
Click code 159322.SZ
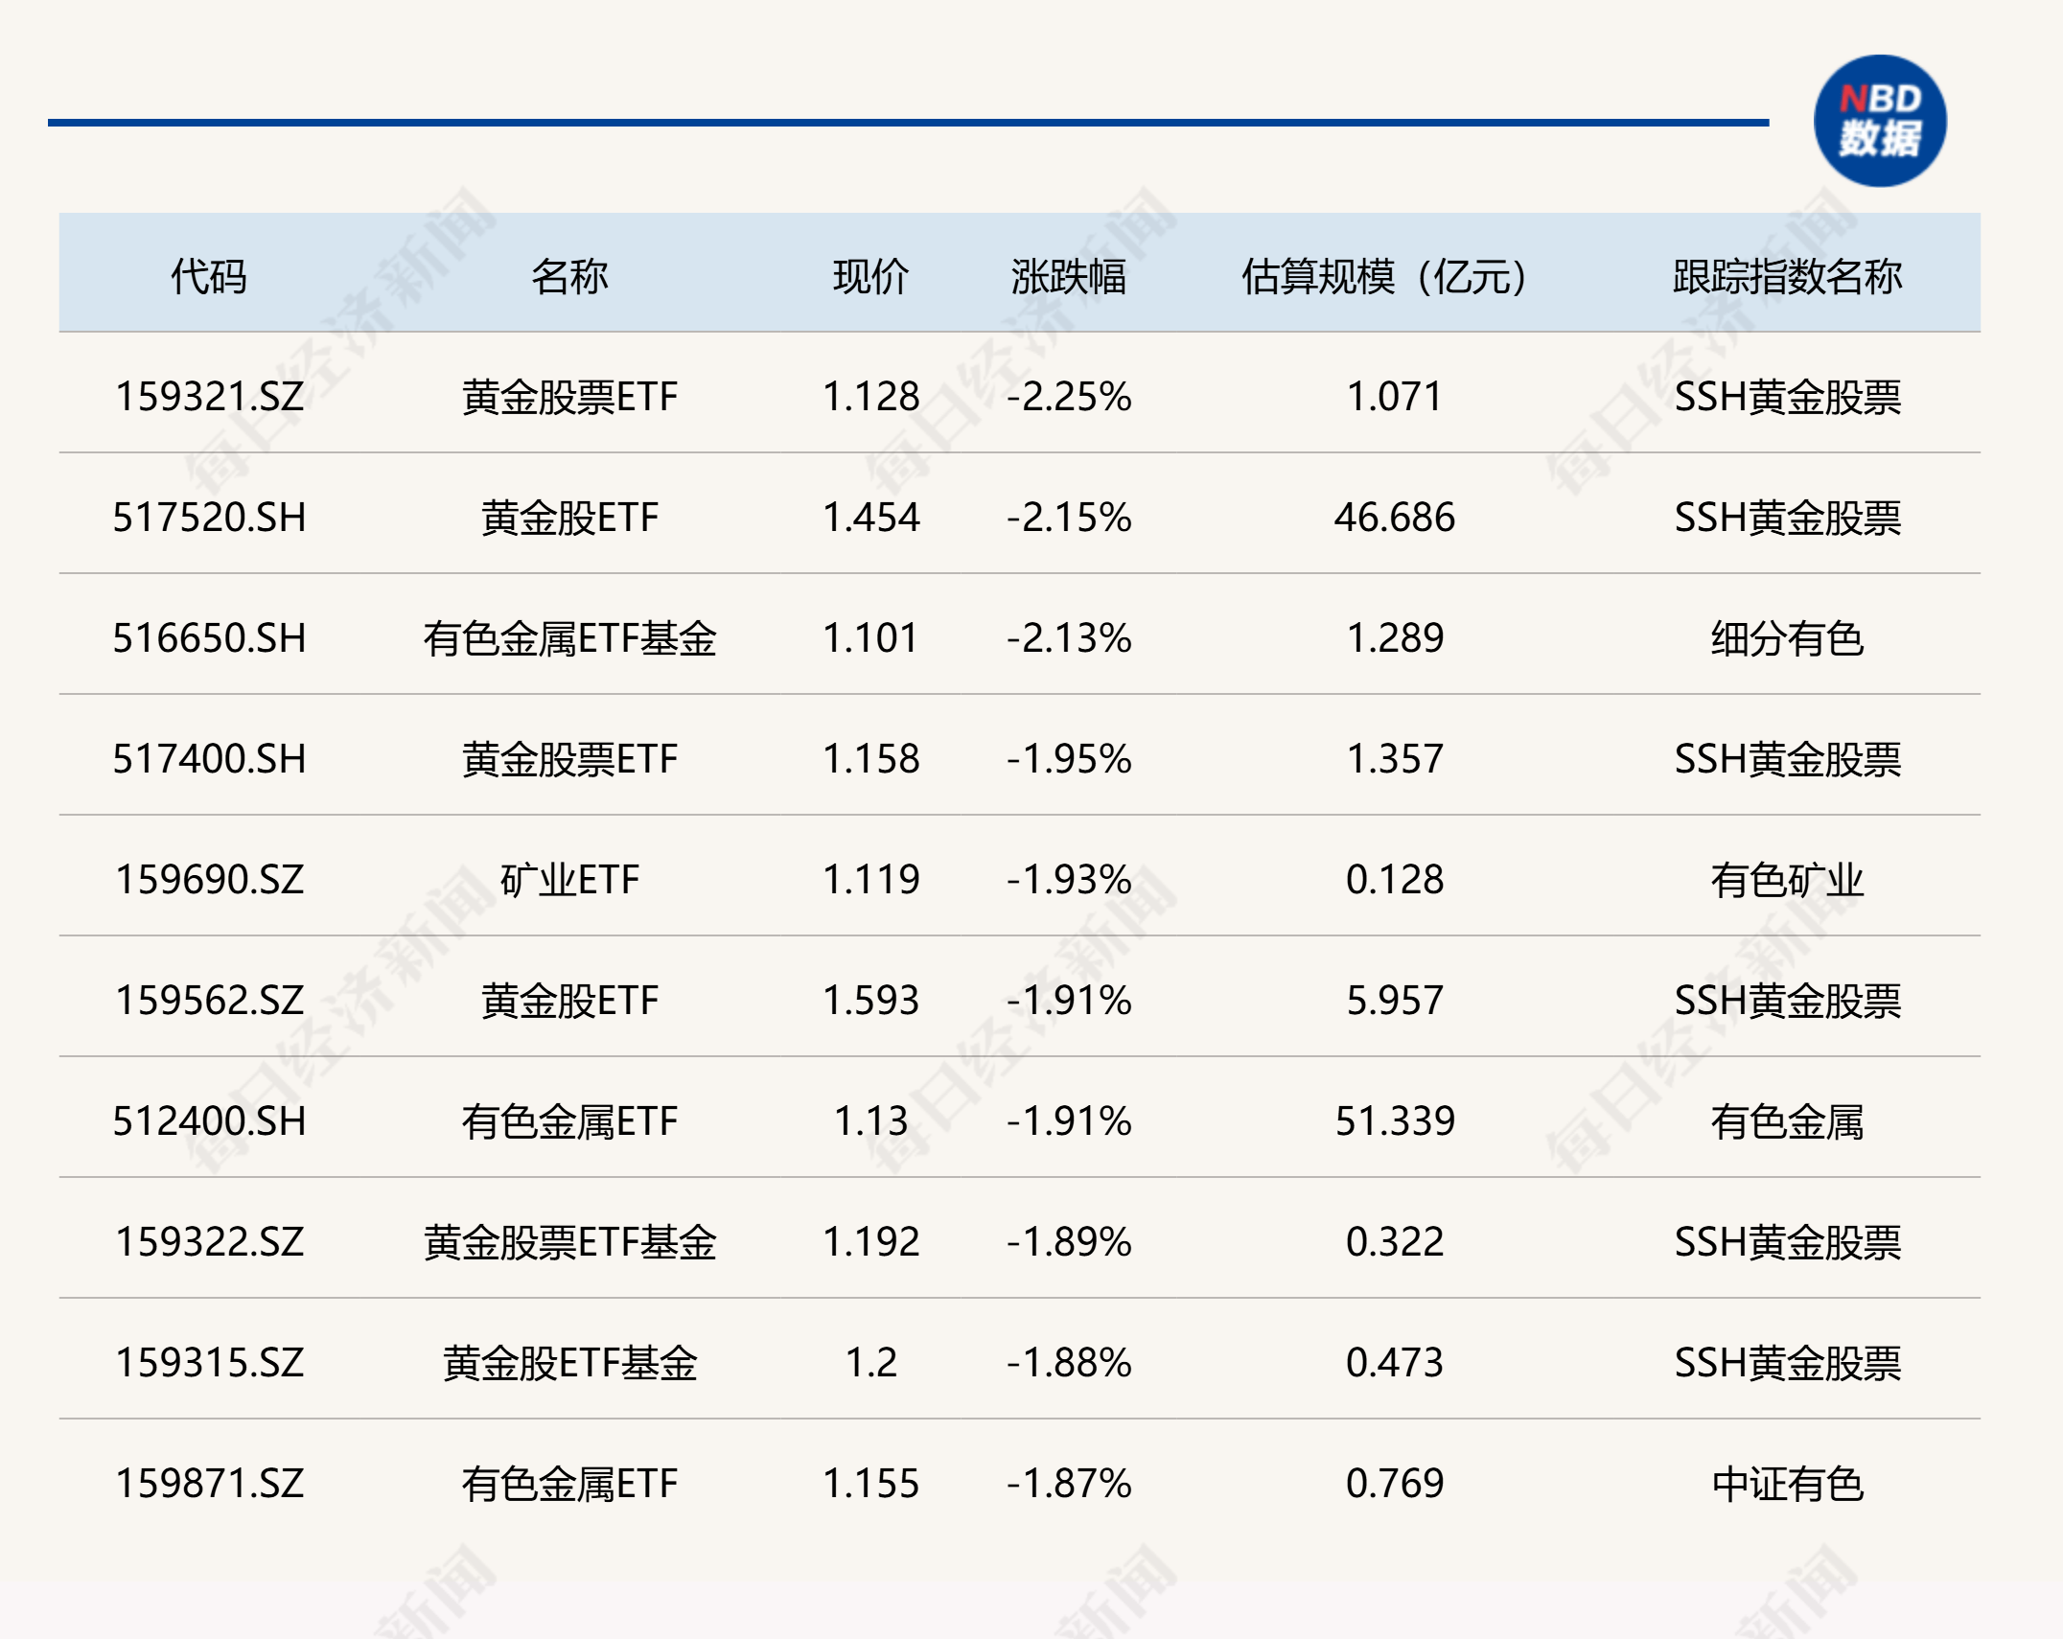(x=209, y=1242)
